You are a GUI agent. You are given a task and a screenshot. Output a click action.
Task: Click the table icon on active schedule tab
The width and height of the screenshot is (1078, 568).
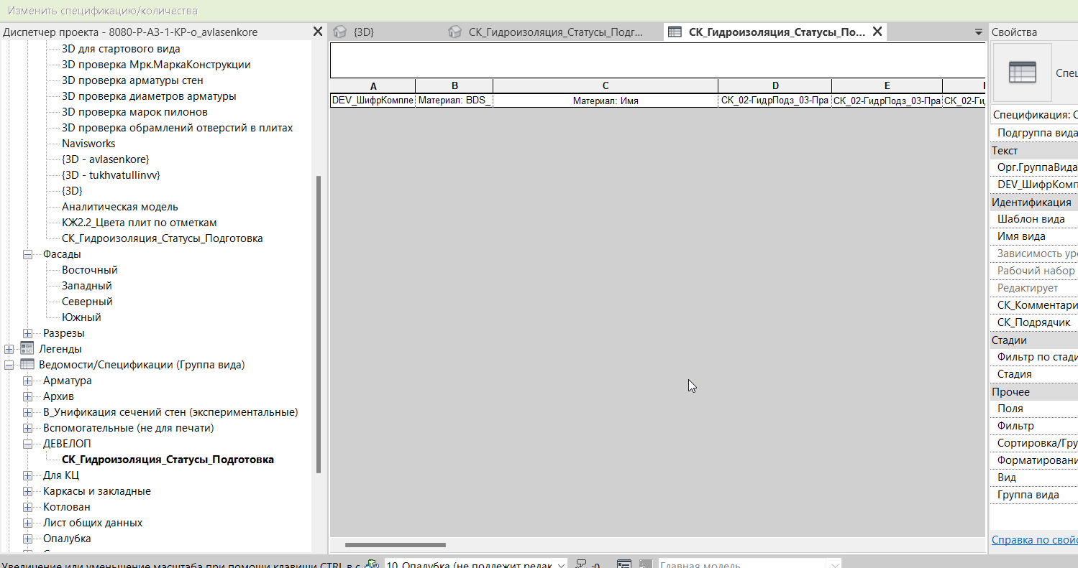tap(675, 32)
